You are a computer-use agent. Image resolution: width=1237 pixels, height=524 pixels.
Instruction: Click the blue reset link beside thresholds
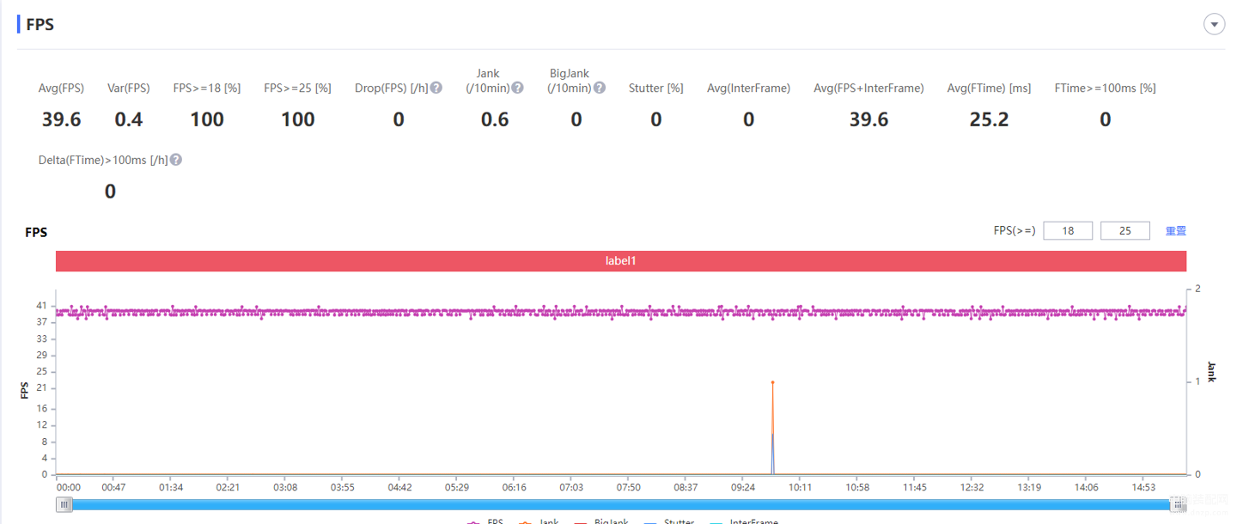coord(1176,231)
